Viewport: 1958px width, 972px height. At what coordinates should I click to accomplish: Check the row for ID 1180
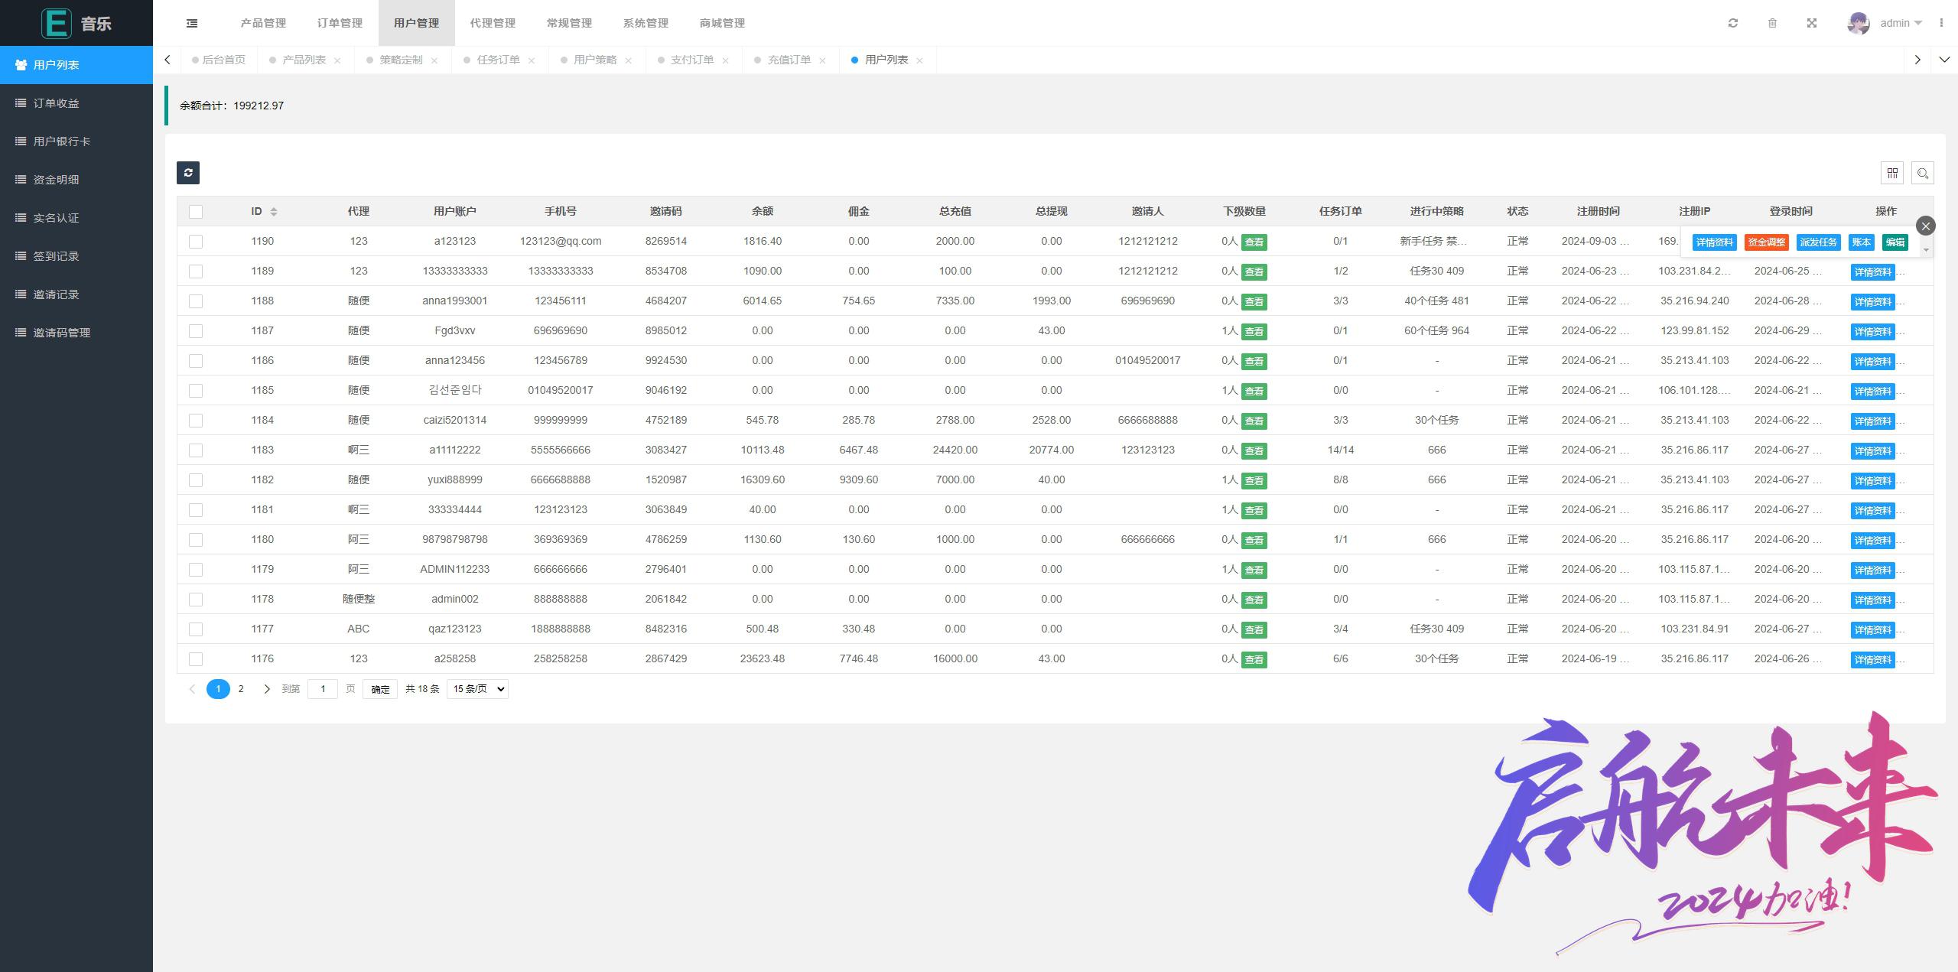pyautogui.click(x=196, y=540)
